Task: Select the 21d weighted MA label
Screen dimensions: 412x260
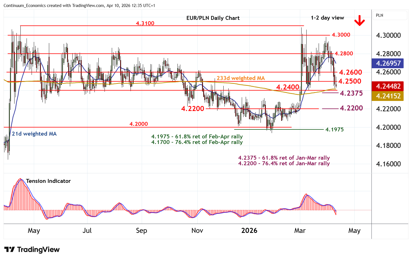Action: (x=34, y=134)
